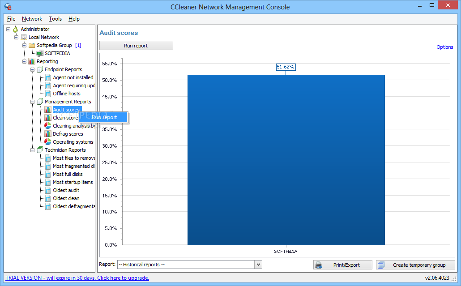The height and width of the screenshot is (286, 461).
Task: Click the Oldest clean report icon
Action: pyautogui.click(x=48, y=198)
